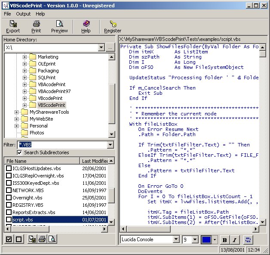Click the Filter text field
This screenshot has width=270, height=255.
coord(62,145)
